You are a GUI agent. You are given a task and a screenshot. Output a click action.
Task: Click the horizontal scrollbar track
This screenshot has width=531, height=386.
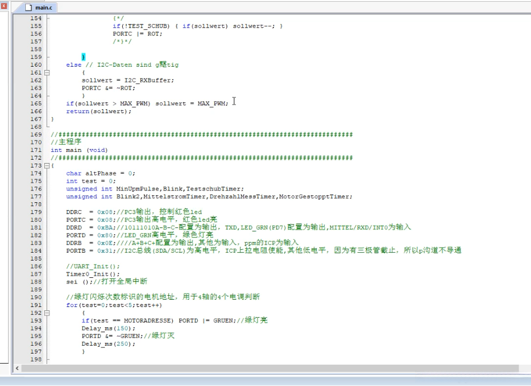click(x=270, y=368)
